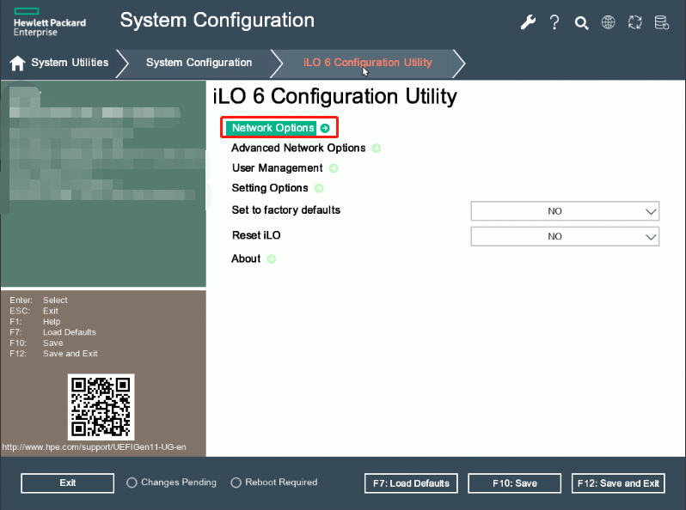Open the globe language icon

[x=609, y=23]
